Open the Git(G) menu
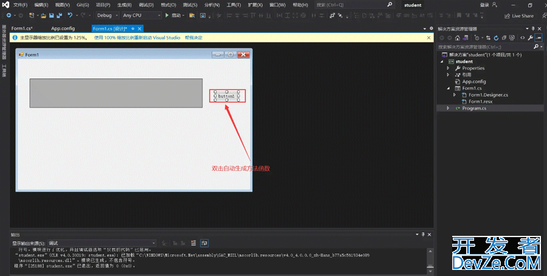 click(83, 5)
